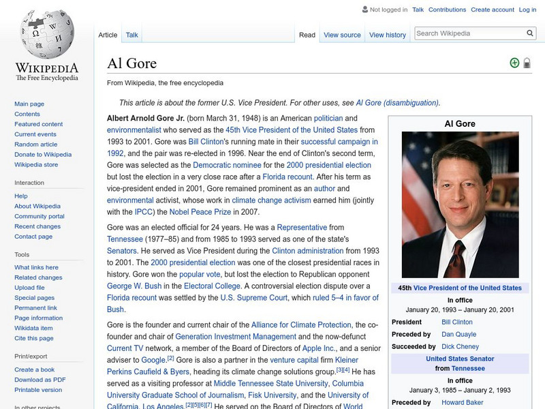545x409 pixels.
Task: Open Alliance for Climate Protection link
Action: pyautogui.click(x=301, y=325)
